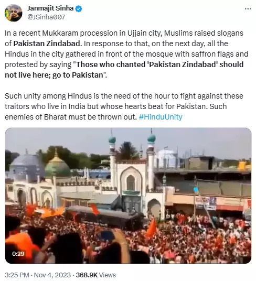Click the bold quote starting 'Those who chanted'
The width and height of the screenshot is (256, 281).
tap(124, 70)
